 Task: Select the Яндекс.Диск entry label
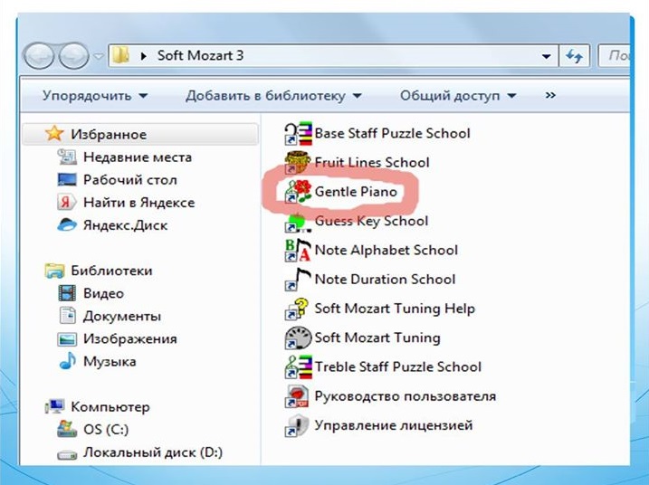coord(126,225)
